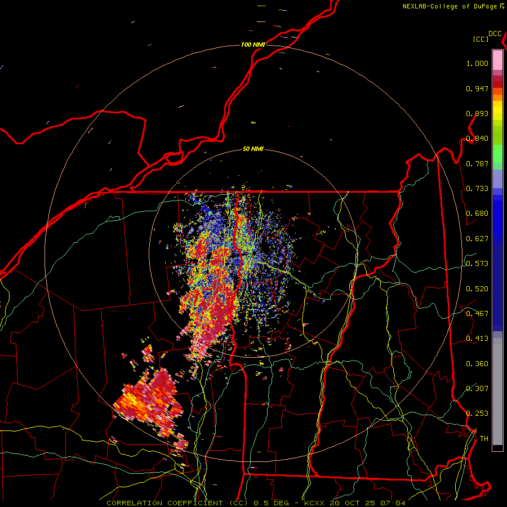Viewport: 507px width, 507px height.
Task: Click the 0.787 legend value
Action: [477, 163]
